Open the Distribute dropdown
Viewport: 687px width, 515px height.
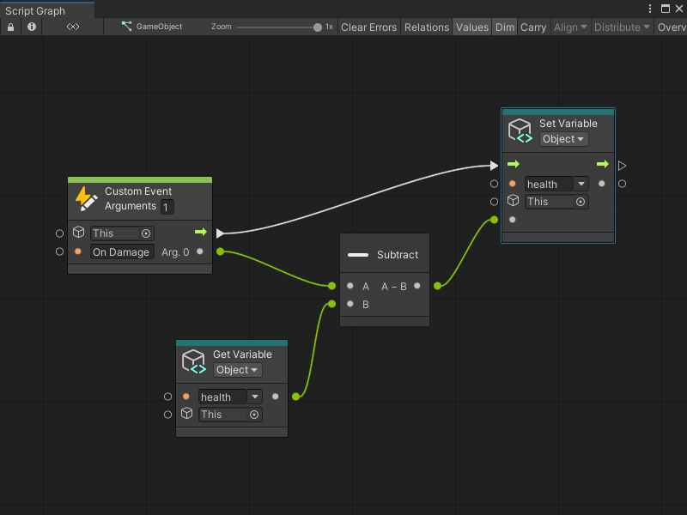click(621, 27)
